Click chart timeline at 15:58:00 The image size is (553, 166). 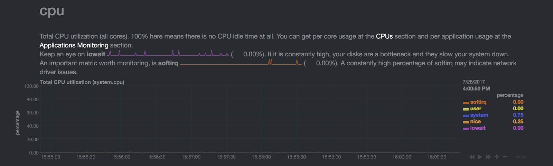pyautogui.click(x=261, y=157)
